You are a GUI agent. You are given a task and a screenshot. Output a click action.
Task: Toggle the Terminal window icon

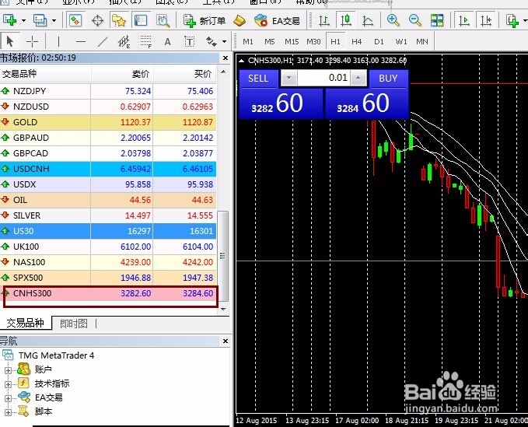pyautogui.click(x=141, y=20)
